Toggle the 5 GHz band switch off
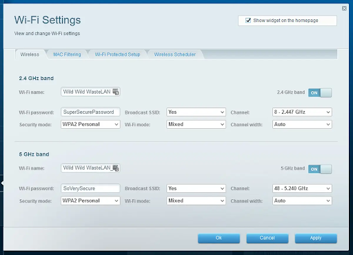The width and height of the screenshot is (353, 255). tap(320, 169)
